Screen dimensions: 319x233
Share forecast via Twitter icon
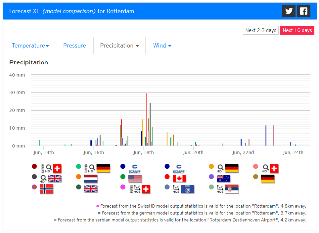click(289, 11)
